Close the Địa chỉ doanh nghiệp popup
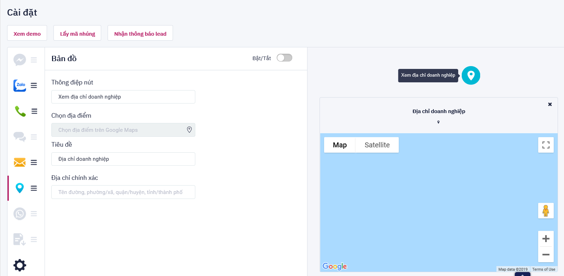The width and height of the screenshot is (564, 276). [x=550, y=104]
